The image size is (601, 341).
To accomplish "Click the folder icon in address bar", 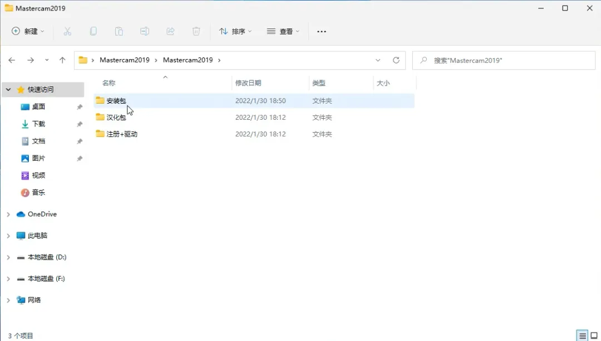I will tap(83, 60).
